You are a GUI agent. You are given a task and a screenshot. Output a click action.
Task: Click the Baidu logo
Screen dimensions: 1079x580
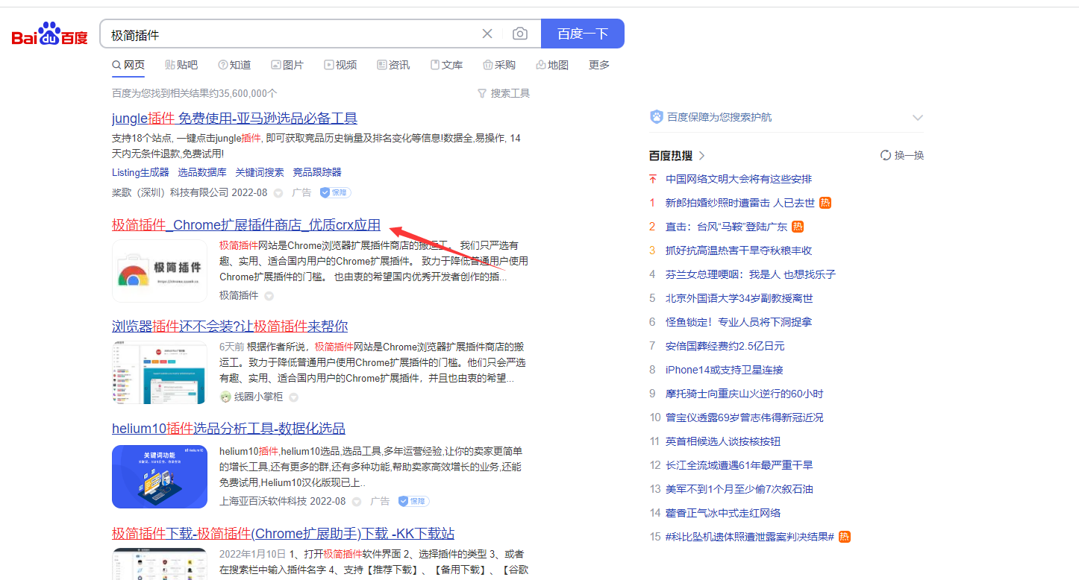pyautogui.click(x=50, y=34)
